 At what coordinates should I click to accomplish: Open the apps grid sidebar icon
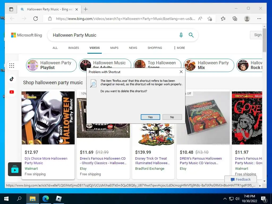coord(12,66)
